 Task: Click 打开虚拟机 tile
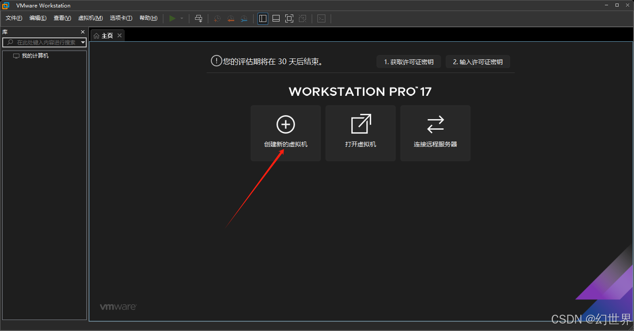tap(361, 133)
